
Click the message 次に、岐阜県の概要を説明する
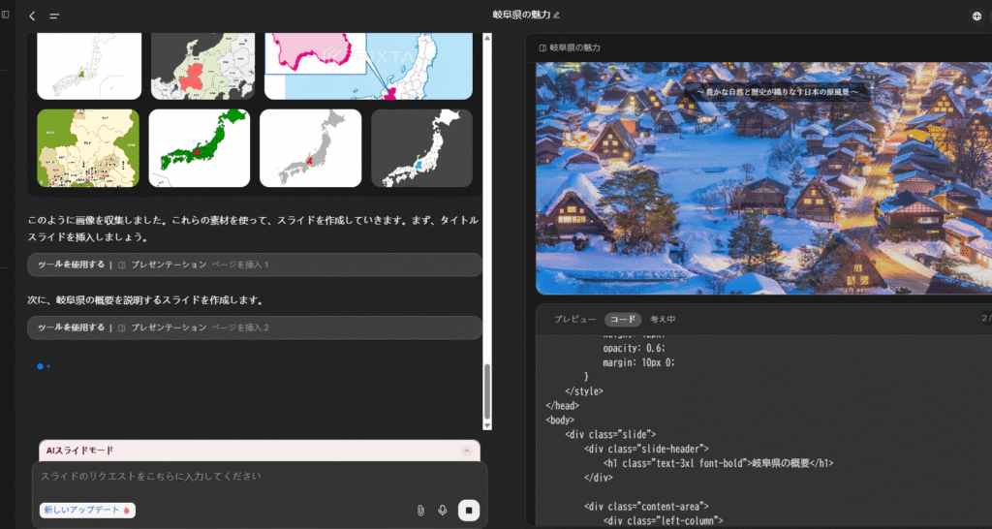point(145,300)
